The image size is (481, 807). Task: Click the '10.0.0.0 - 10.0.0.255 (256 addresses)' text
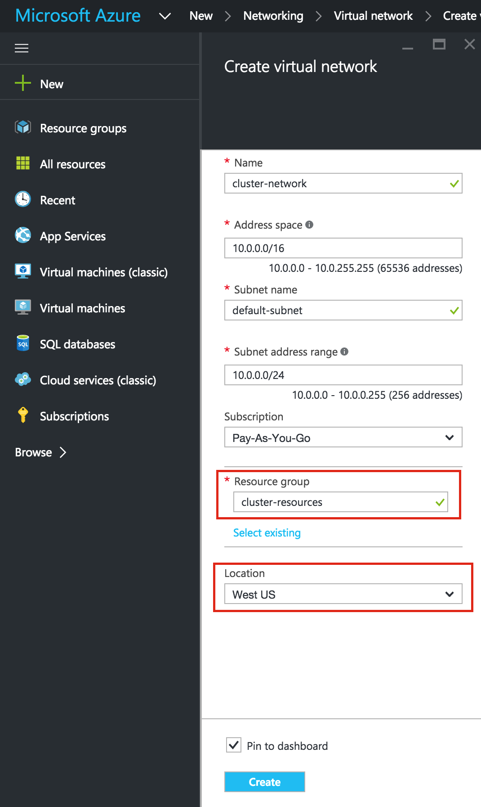[377, 395]
